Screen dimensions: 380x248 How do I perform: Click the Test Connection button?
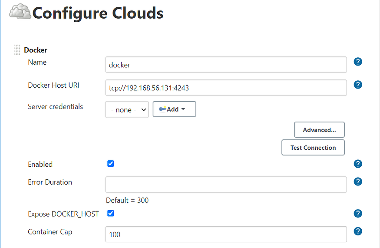click(x=313, y=147)
